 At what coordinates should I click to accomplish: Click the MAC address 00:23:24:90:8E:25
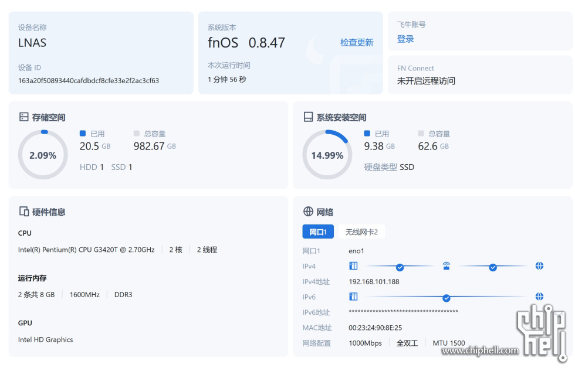(375, 328)
